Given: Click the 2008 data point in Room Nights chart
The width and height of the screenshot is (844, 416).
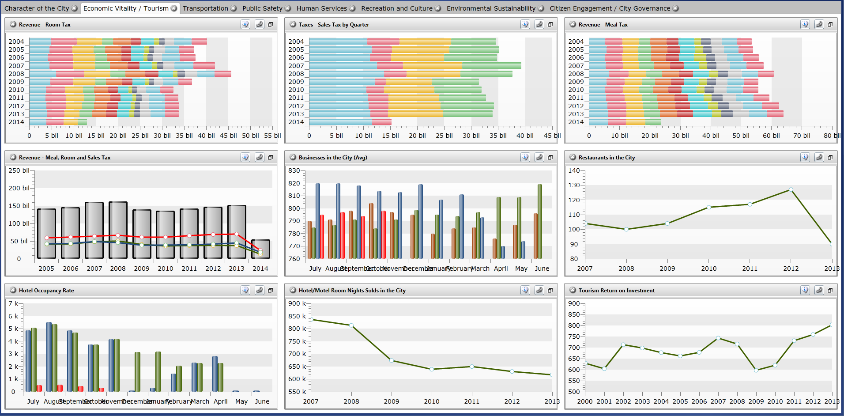Looking at the screenshot, I should pyautogui.click(x=351, y=325).
